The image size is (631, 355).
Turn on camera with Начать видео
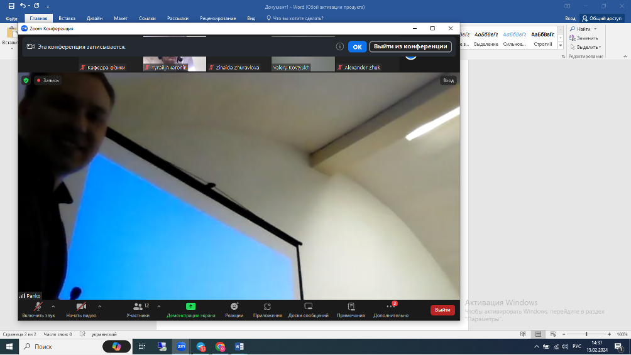pos(81,307)
